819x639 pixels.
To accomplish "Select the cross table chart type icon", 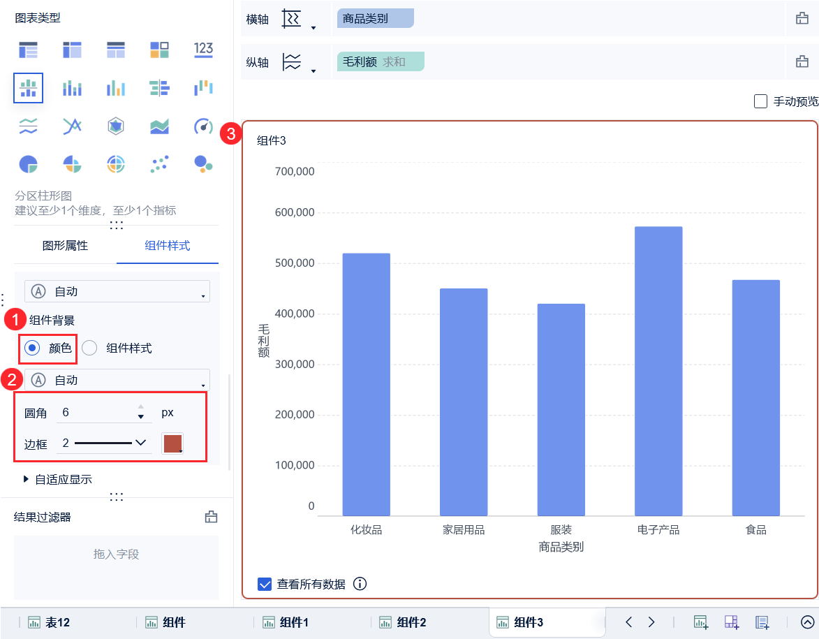I will tap(72, 50).
